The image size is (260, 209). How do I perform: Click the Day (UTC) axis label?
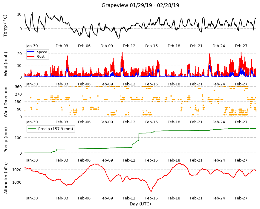(x=140, y=204)
